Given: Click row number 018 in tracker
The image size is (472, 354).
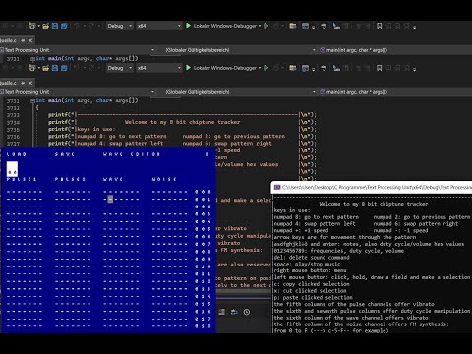Looking at the screenshot, I should [x=203, y=326].
